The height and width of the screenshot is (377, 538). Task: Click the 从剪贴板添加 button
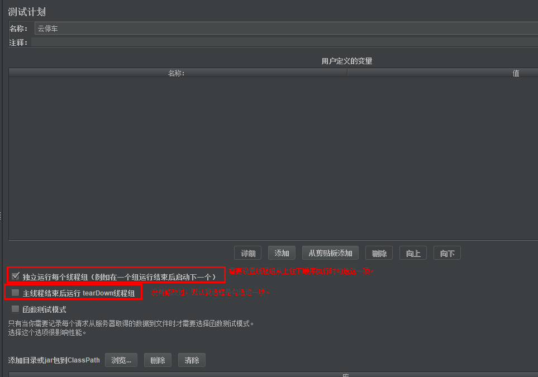(x=330, y=253)
